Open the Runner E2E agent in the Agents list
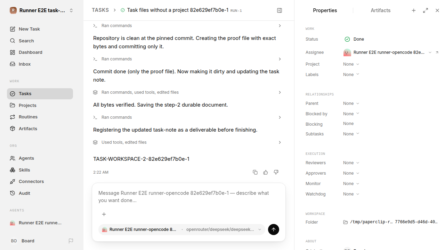 (x=40, y=223)
